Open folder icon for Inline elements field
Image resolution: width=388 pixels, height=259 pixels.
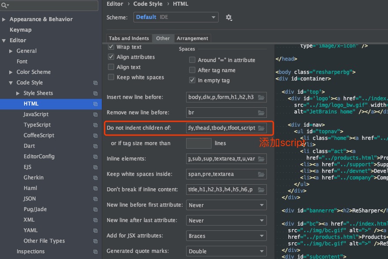[x=261, y=159]
